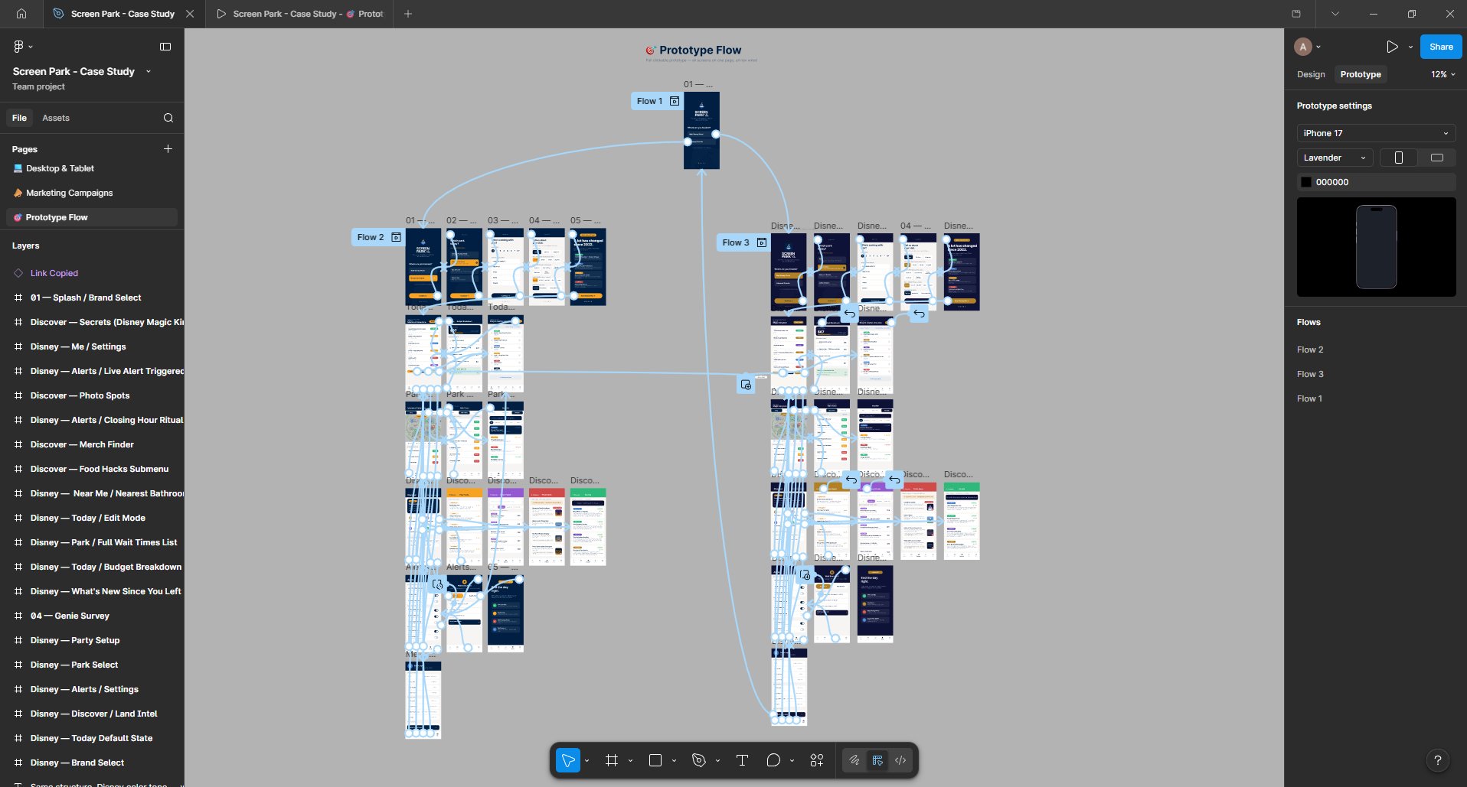Image resolution: width=1467 pixels, height=787 pixels.
Task: Select the Text tool
Action: [742, 760]
